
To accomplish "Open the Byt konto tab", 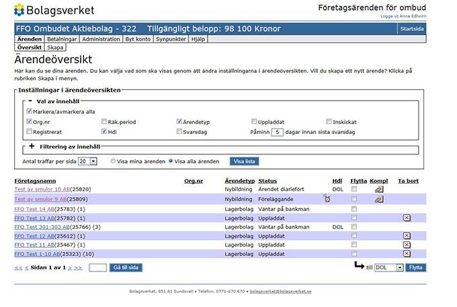I will point(138,39).
